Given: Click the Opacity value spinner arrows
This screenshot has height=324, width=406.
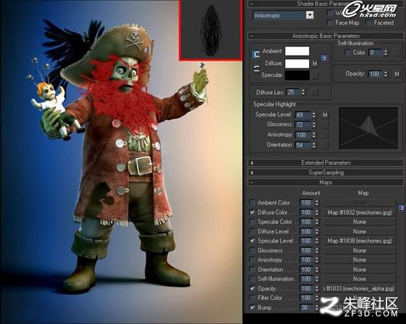Looking at the screenshot, I should click(x=386, y=74).
